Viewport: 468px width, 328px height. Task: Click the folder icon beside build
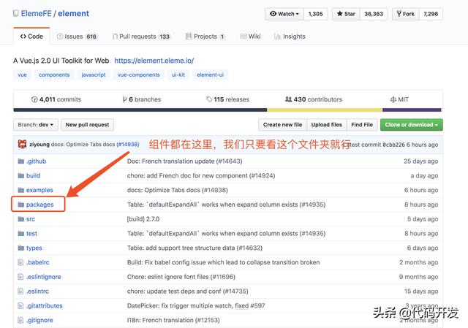(x=21, y=175)
